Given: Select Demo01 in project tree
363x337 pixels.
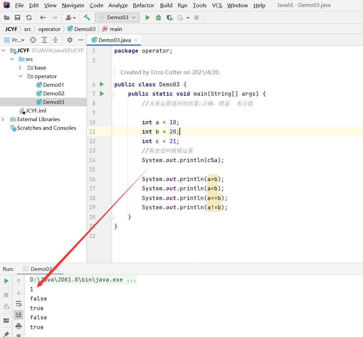Looking at the screenshot, I should [x=50, y=85].
